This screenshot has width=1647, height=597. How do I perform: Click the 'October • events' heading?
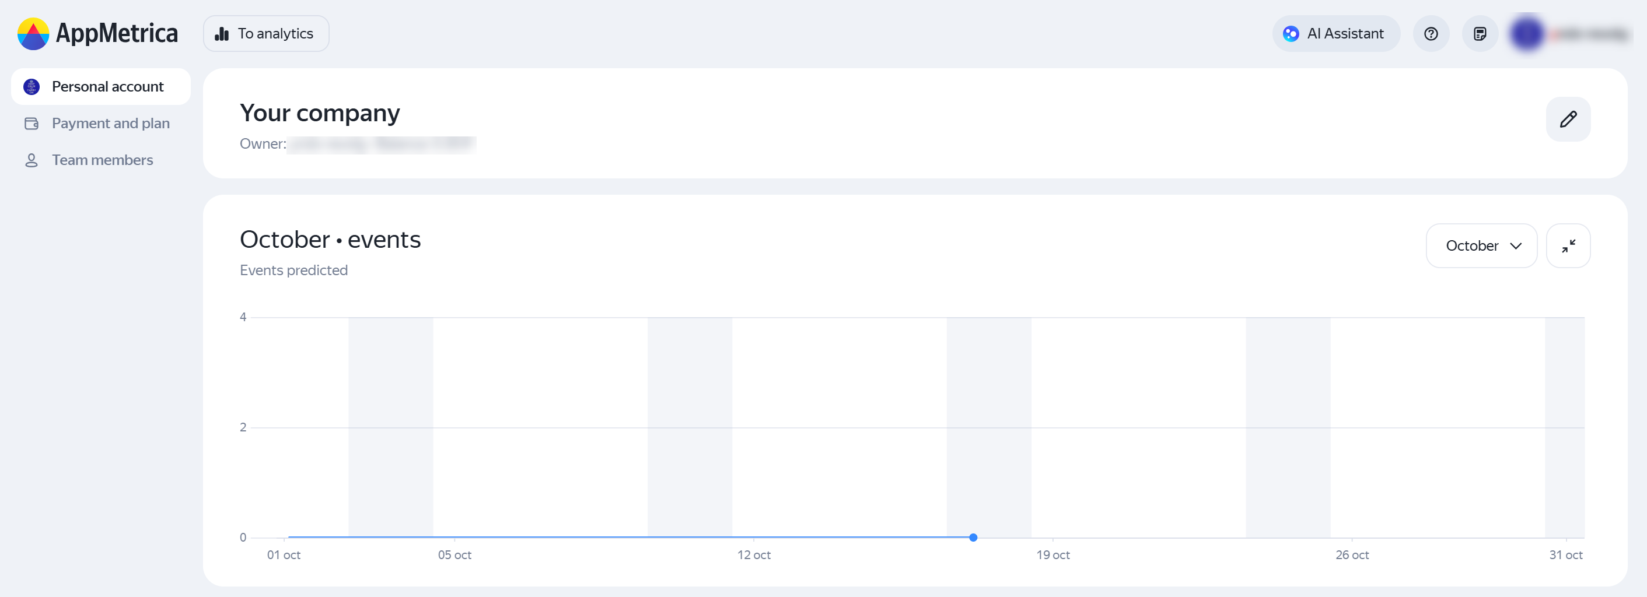pyautogui.click(x=330, y=240)
